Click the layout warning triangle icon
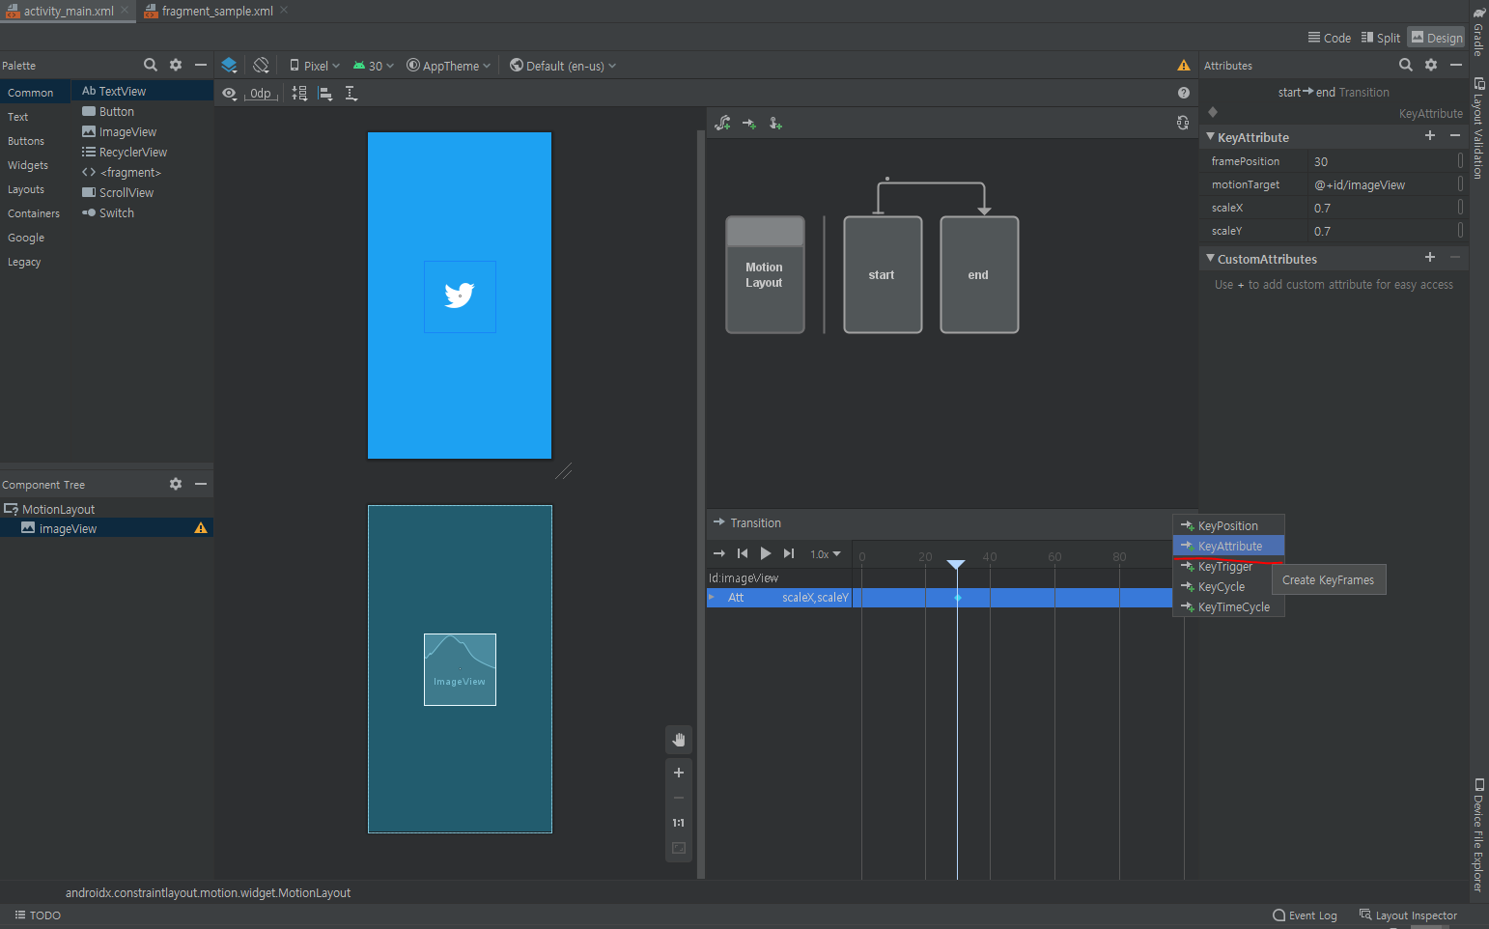This screenshot has width=1489, height=929. click(x=1184, y=66)
